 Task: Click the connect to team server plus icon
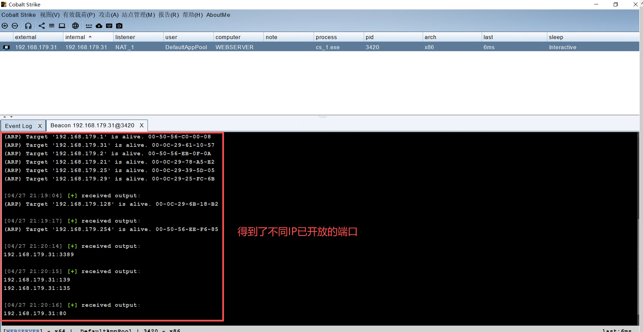(x=5, y=26)
